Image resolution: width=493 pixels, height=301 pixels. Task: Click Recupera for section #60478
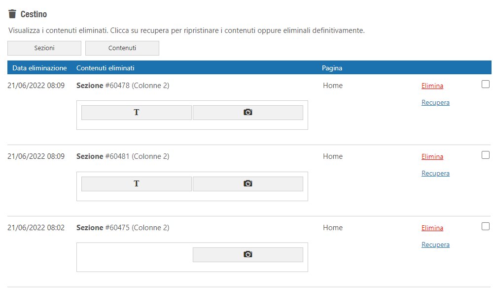click(x=435, y=102)
